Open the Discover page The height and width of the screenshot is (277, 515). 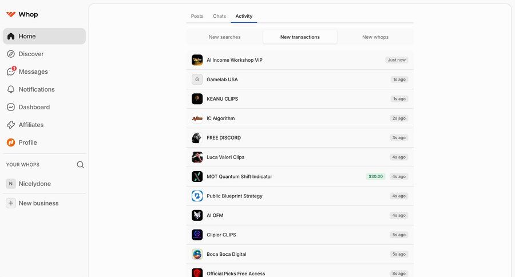pyautogui.click(x=44, y=54)
